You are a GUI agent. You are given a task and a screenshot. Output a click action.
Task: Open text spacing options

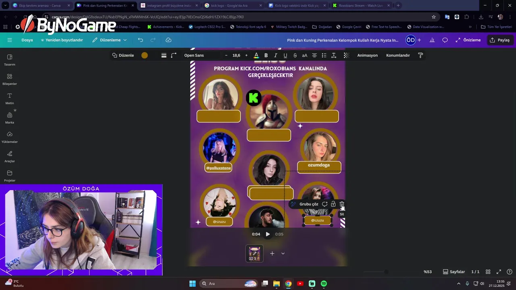point(334,55)
